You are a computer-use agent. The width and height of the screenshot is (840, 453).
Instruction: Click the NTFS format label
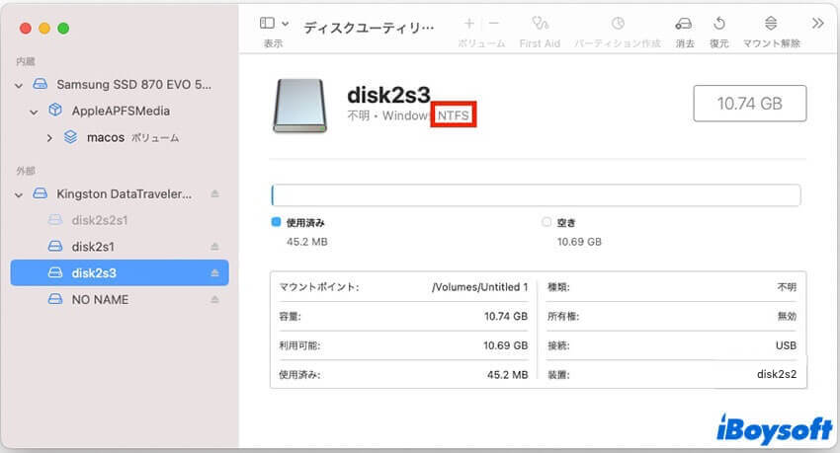click(454, 115)
